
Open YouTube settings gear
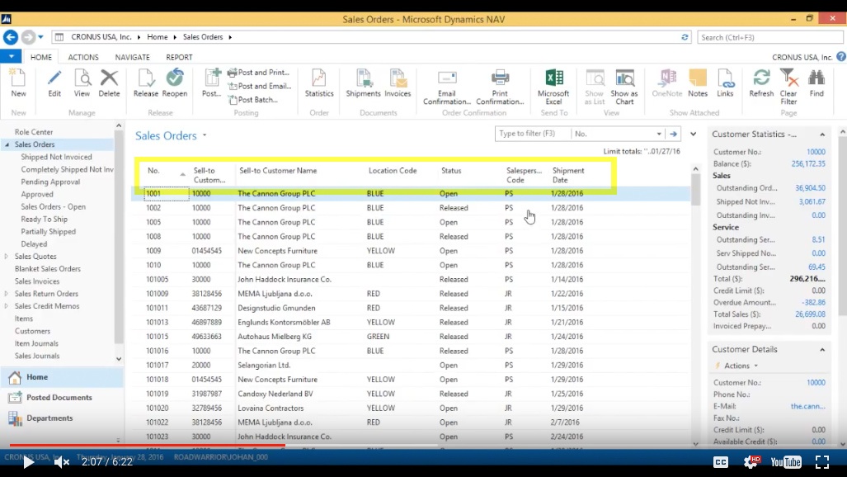[x=751, y=462]
